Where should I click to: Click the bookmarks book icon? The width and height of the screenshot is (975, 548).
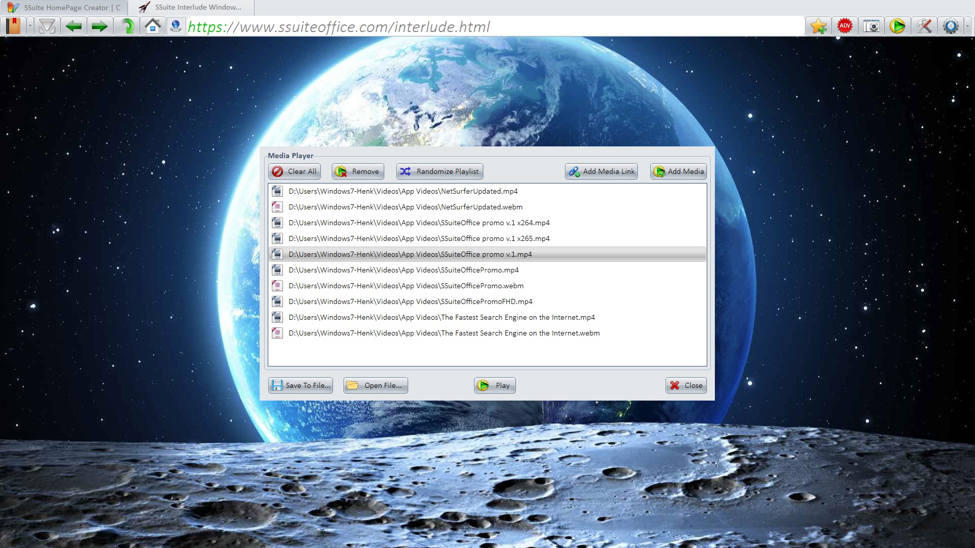point(13,26)
